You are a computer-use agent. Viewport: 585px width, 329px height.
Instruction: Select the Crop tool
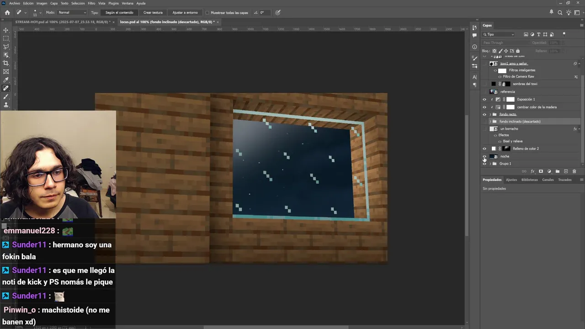pyautogui.click(x=6, y=63)
